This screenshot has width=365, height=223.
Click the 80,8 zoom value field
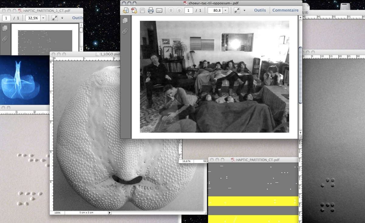click(x=215, y=10)
